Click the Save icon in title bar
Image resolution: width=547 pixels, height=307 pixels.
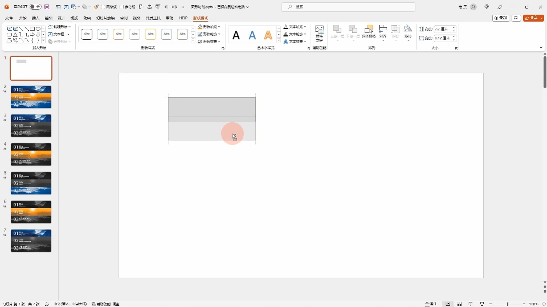pyautogui.click(x=47, y=7)
